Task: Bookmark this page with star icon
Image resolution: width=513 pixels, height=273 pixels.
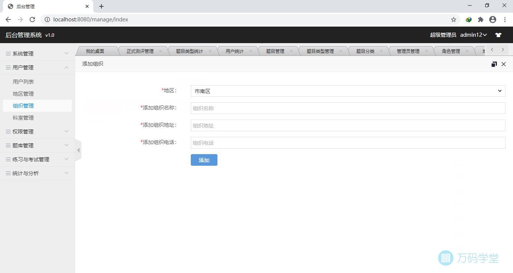Action: click(x=453, y=19)
